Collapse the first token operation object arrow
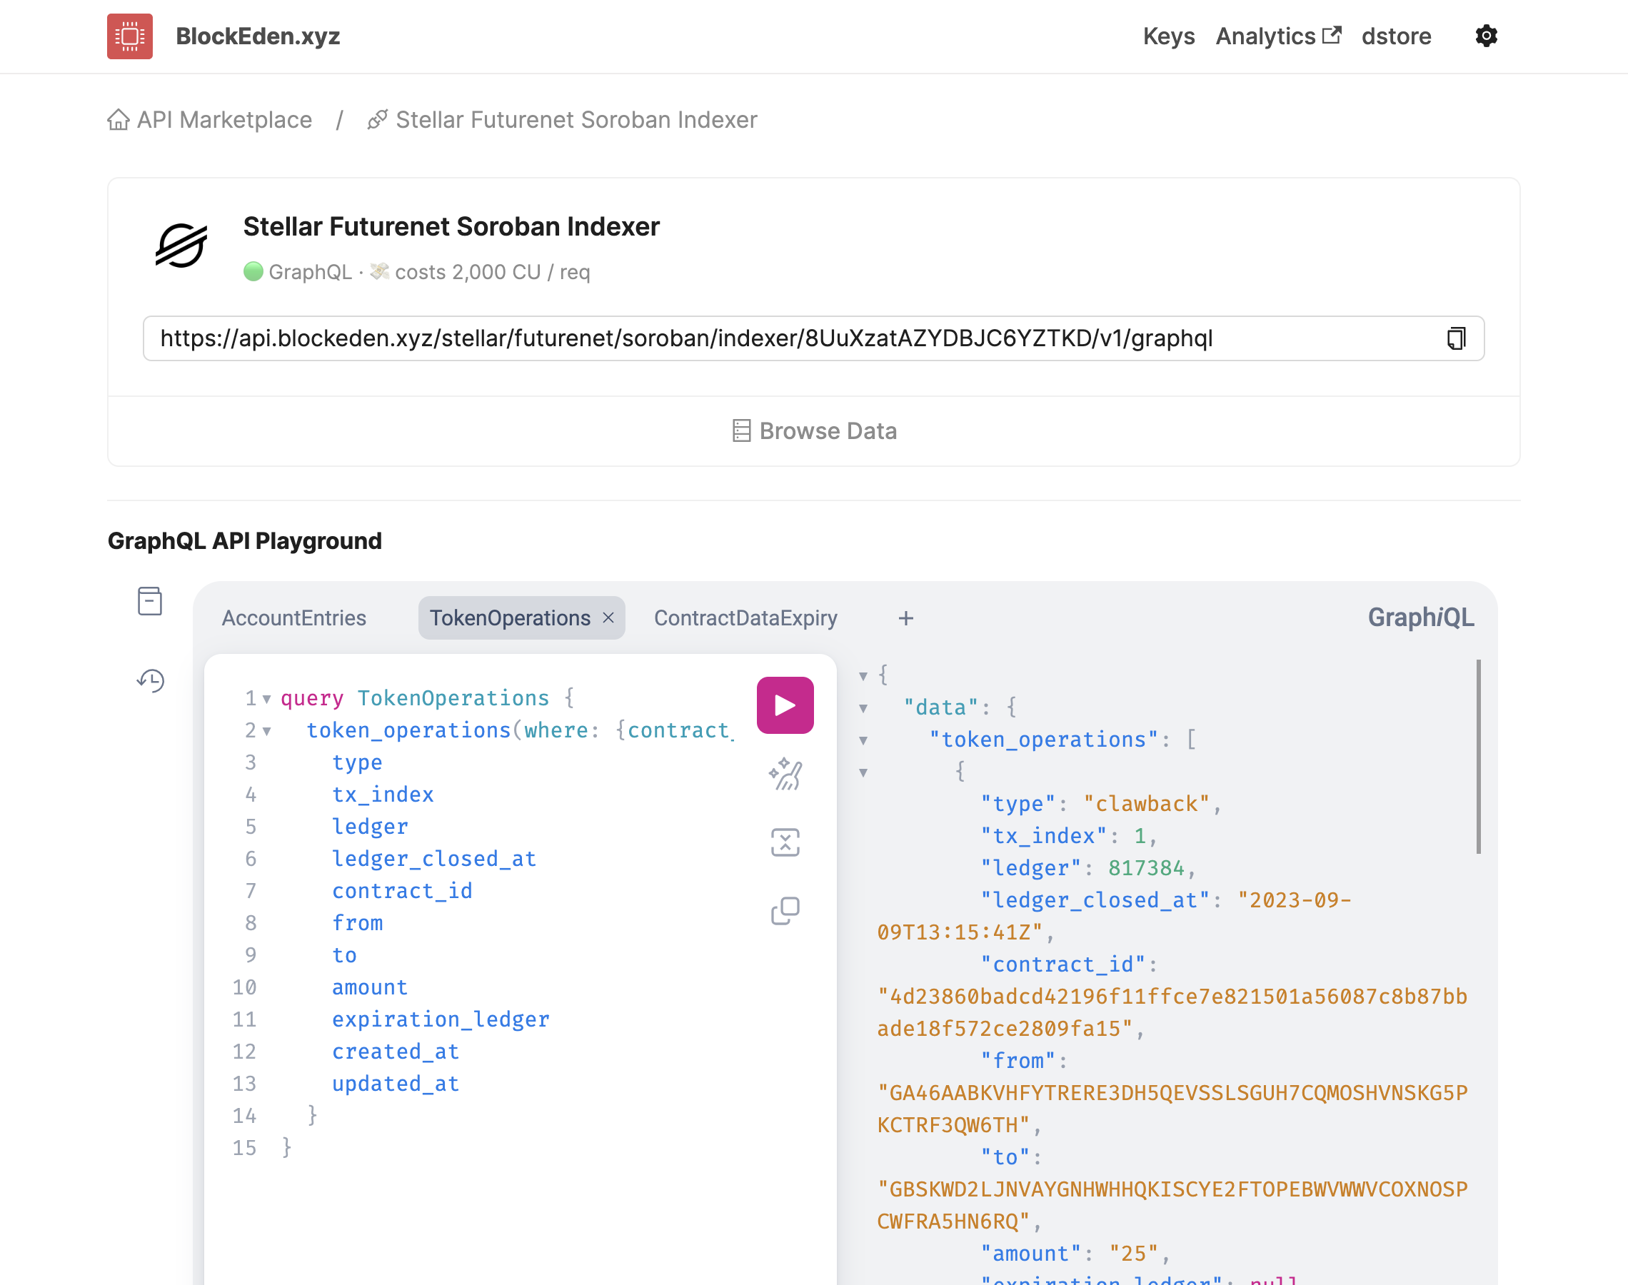 [x=863, y=772]
